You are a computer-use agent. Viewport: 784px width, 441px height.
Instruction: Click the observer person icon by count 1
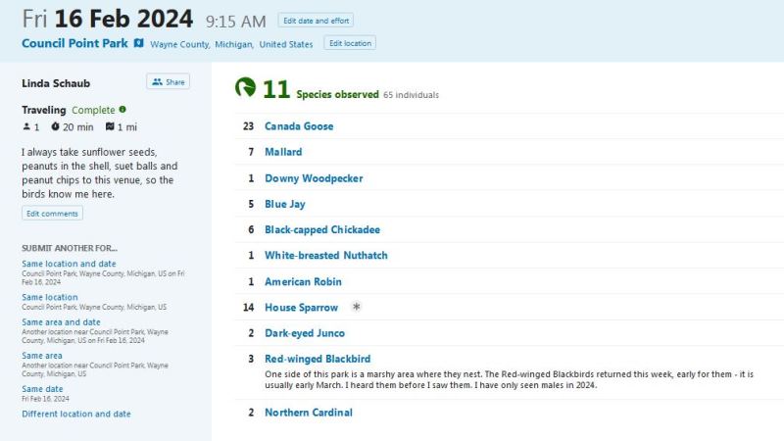pos(26,127)
